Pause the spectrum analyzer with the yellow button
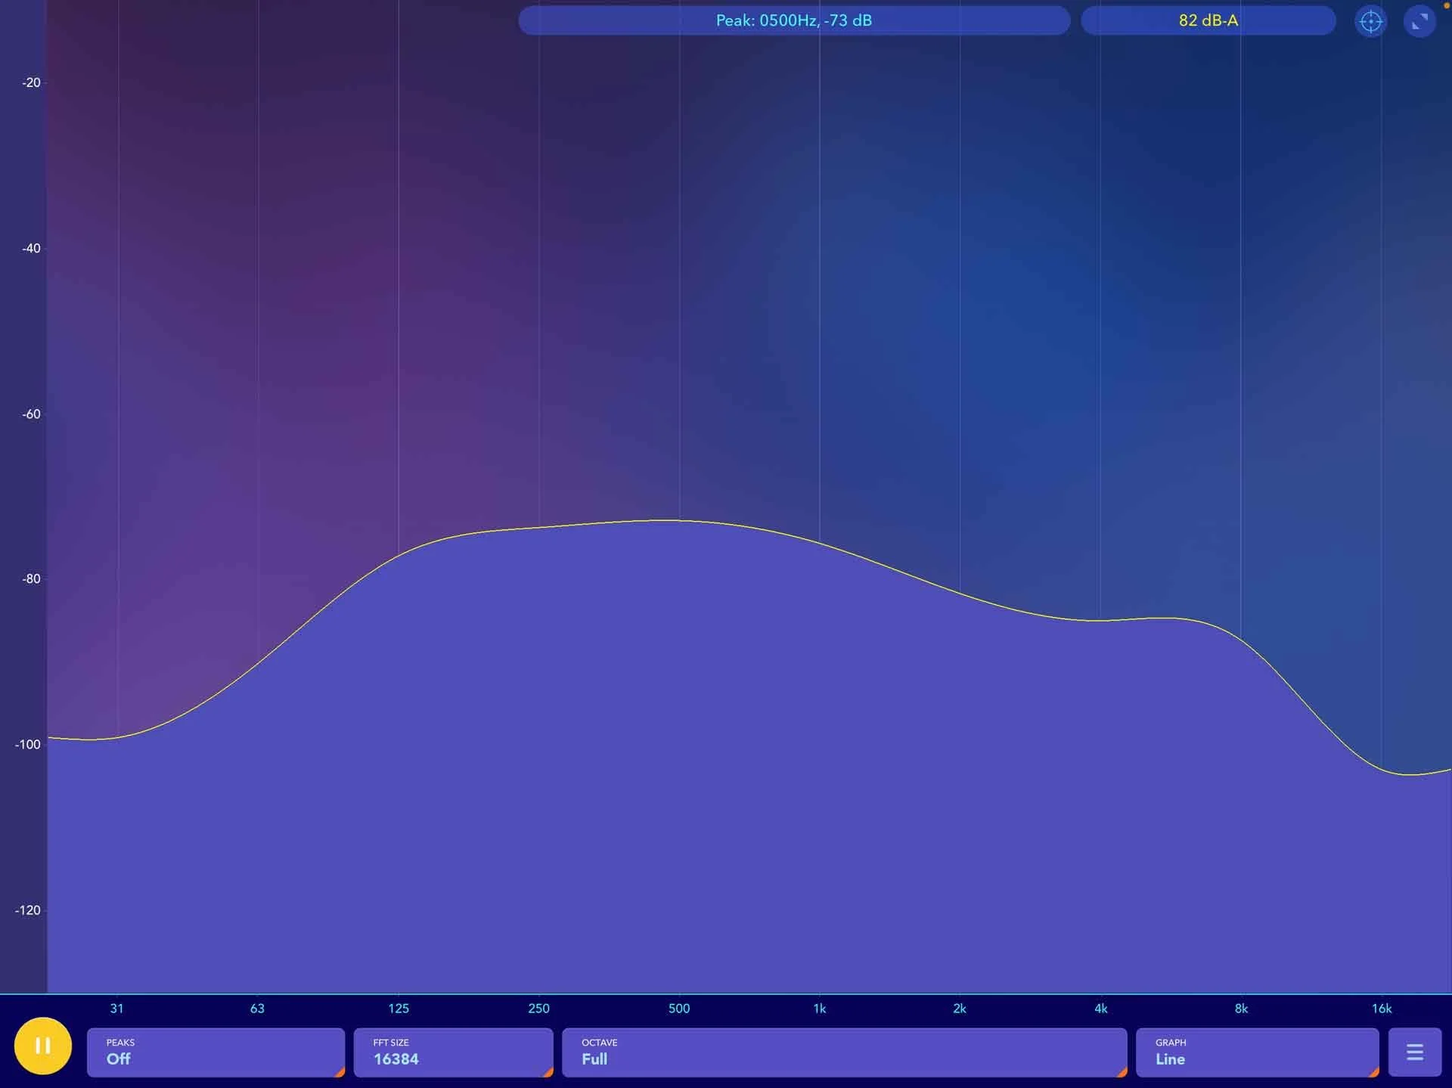Image resolution: width=1452 pixels, height=1088 pixels. point(43,1046)
